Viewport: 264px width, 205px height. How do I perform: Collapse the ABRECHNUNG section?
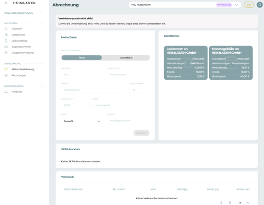[x=42, y=63]
